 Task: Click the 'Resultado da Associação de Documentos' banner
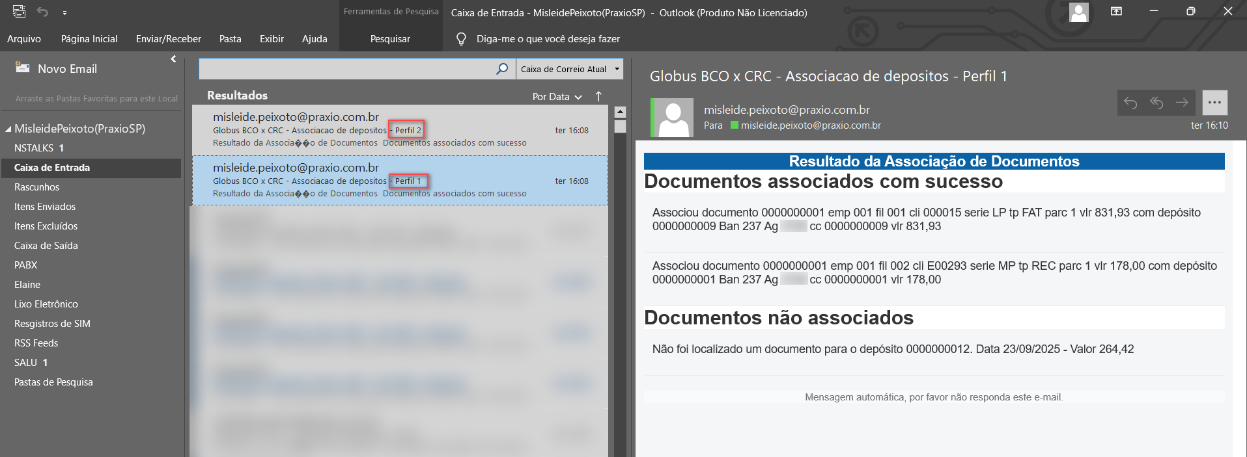[x=934, y=161]
